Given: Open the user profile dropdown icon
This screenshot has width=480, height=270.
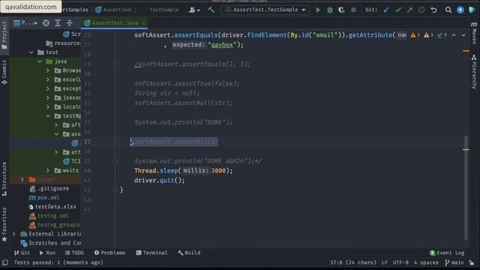Looking at the screenshot, I should (194, 10).
